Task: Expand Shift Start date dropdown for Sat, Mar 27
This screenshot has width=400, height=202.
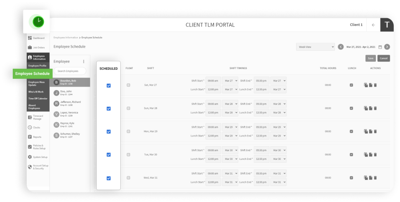Action: (230, 81)
